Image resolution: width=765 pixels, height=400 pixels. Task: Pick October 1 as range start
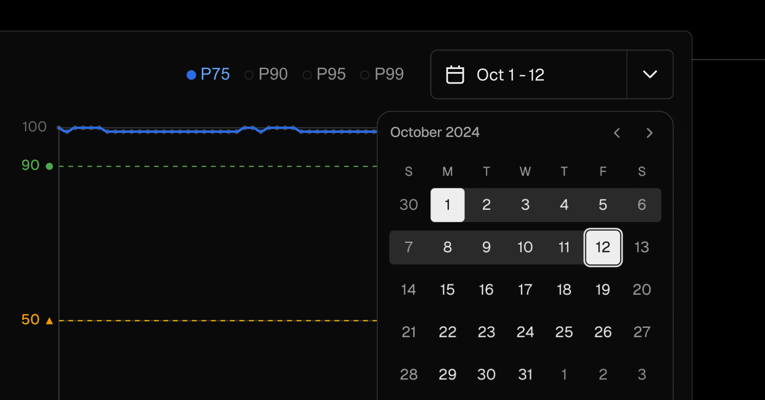447,205
